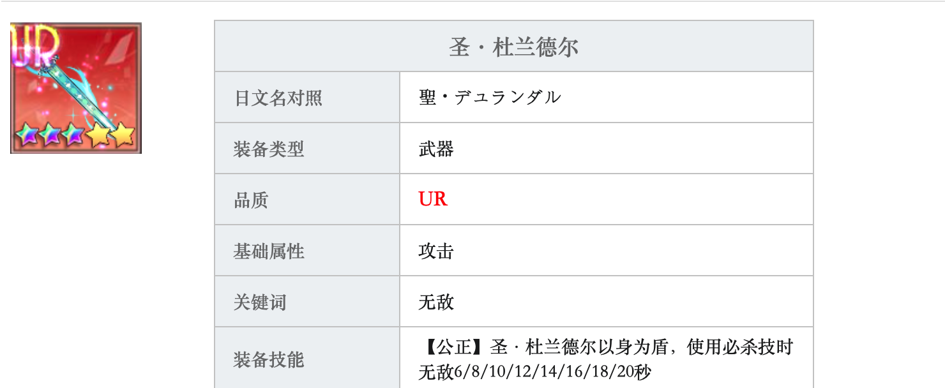Screen dimensions: 945x388
Task: Click the 关键词 row label
Action: point(260,302)
